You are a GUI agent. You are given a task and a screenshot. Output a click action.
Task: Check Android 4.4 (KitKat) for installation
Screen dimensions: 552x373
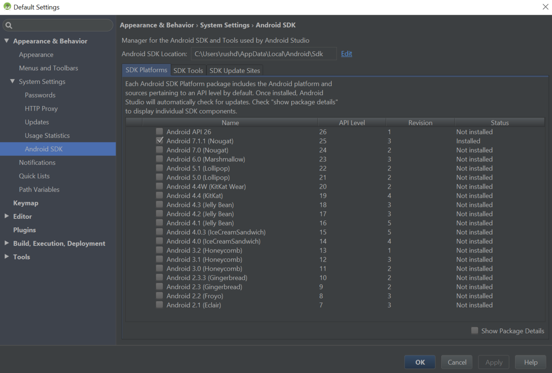(159, 195)
